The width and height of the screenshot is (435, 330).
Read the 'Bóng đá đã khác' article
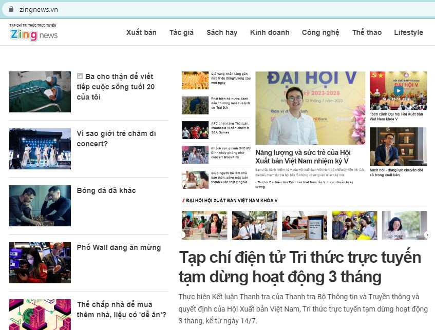tap(106, 190)
